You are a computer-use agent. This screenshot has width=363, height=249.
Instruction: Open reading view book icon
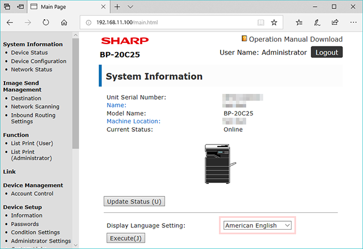tap(261, 23)
